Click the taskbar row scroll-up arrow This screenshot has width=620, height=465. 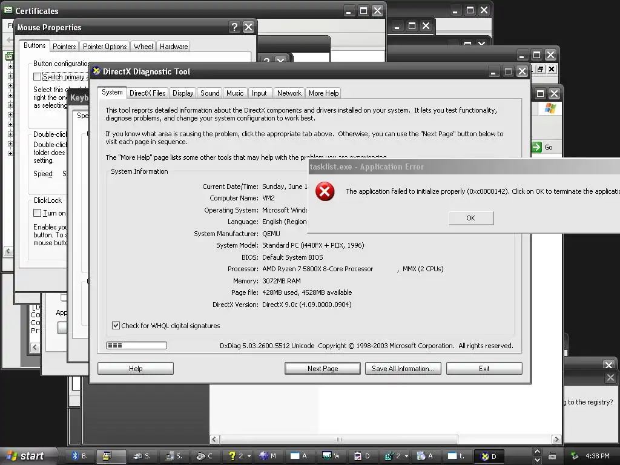point(537,452)
